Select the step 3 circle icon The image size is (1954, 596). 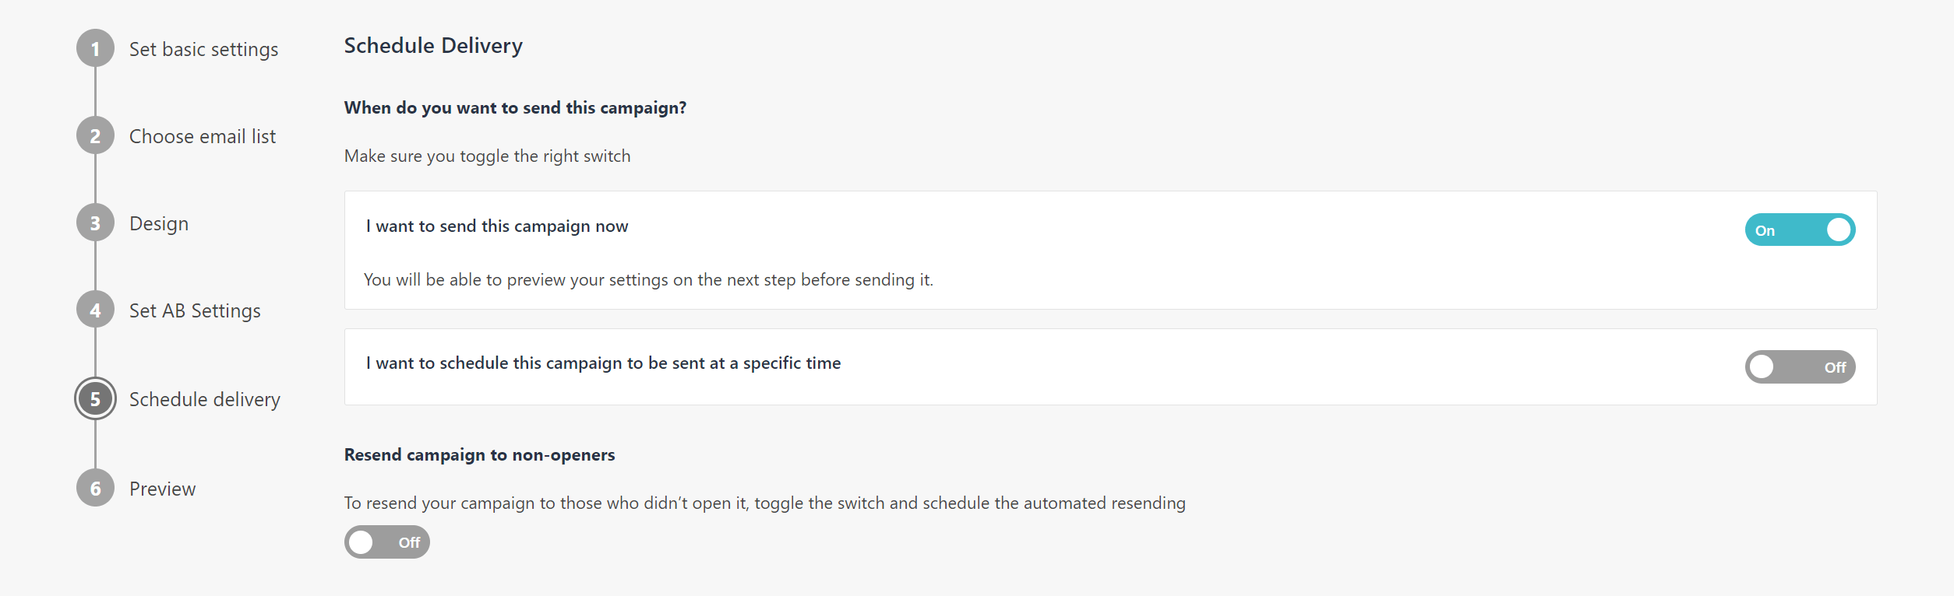pos(95,223)
